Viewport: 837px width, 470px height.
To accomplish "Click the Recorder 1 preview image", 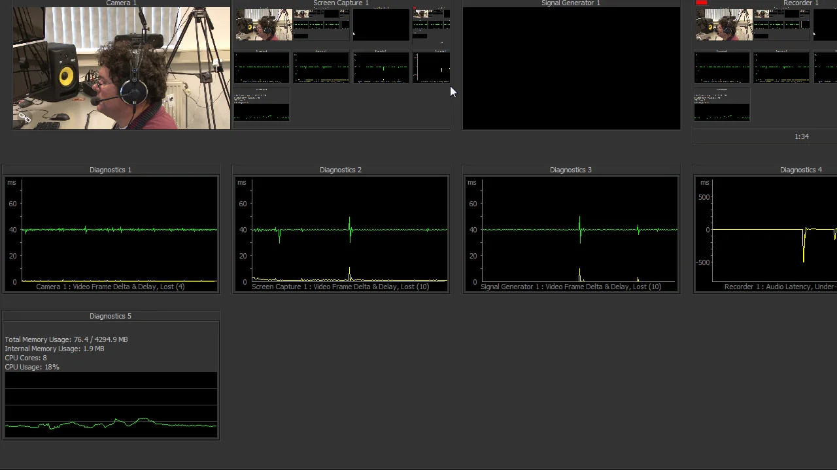I will 765,65.
